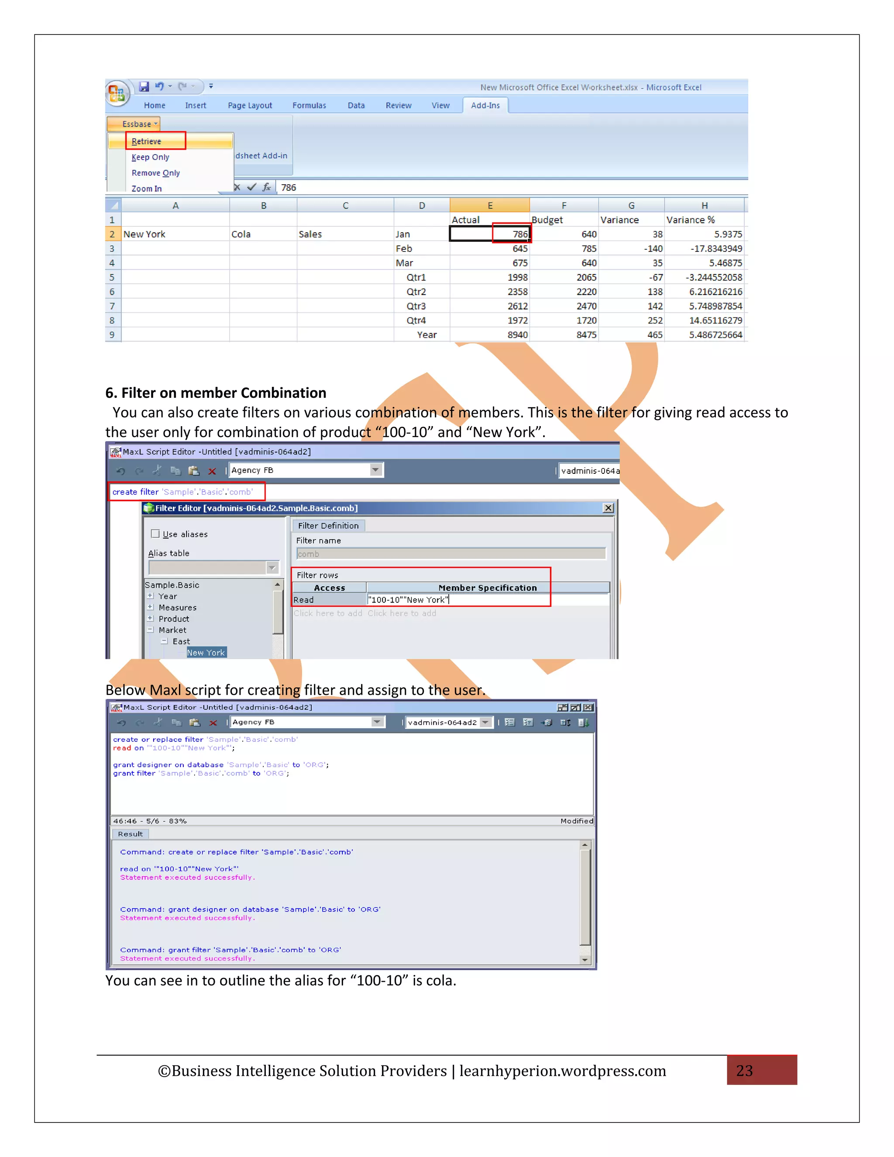Cancel formula bar entry

click(x=237, y=187)
